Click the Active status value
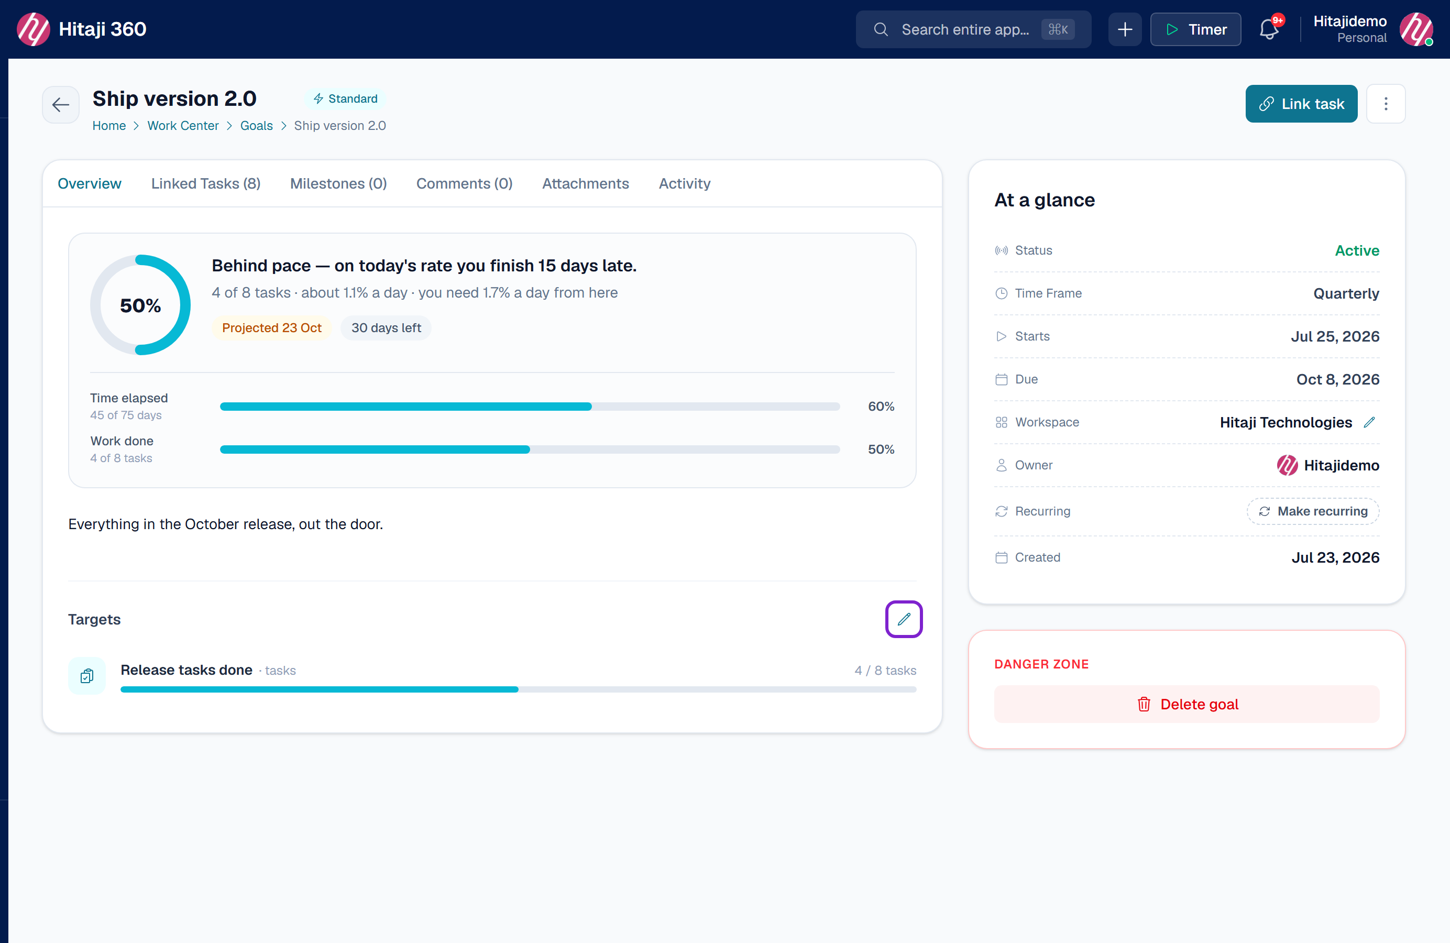The height and width of the screenshot is (943, 1450). (x=1357, y=250)
